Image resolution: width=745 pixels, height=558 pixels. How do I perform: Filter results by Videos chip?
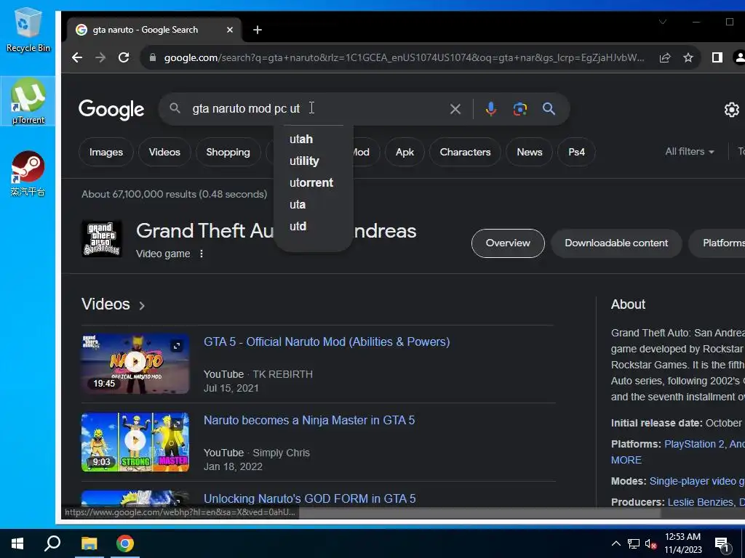click(164, 153)
